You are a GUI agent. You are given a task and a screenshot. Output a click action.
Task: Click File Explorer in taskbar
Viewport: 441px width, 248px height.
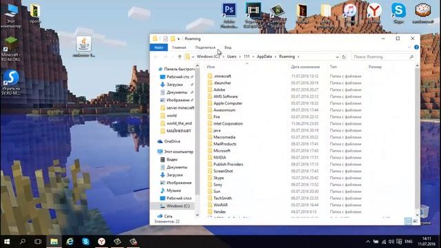coord(54,242)
